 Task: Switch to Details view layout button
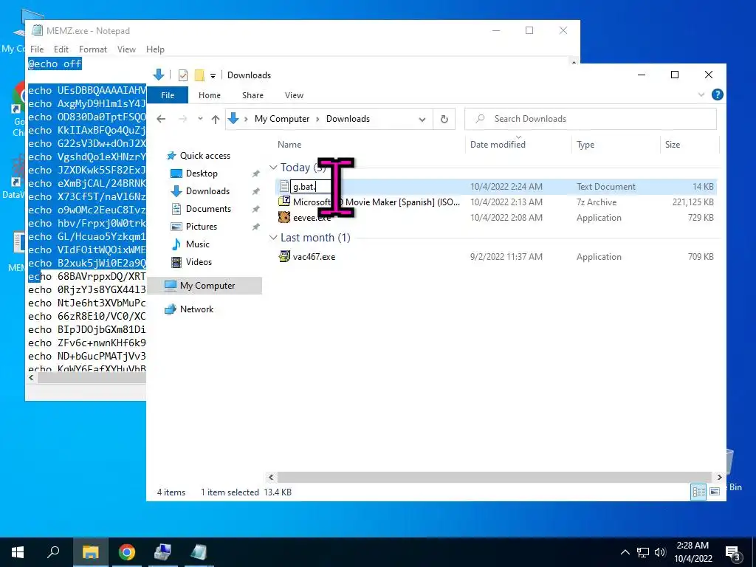[x=698, y=492]
